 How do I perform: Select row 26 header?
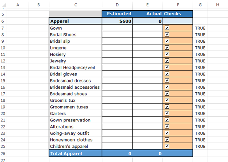click(x=3, y=154)
